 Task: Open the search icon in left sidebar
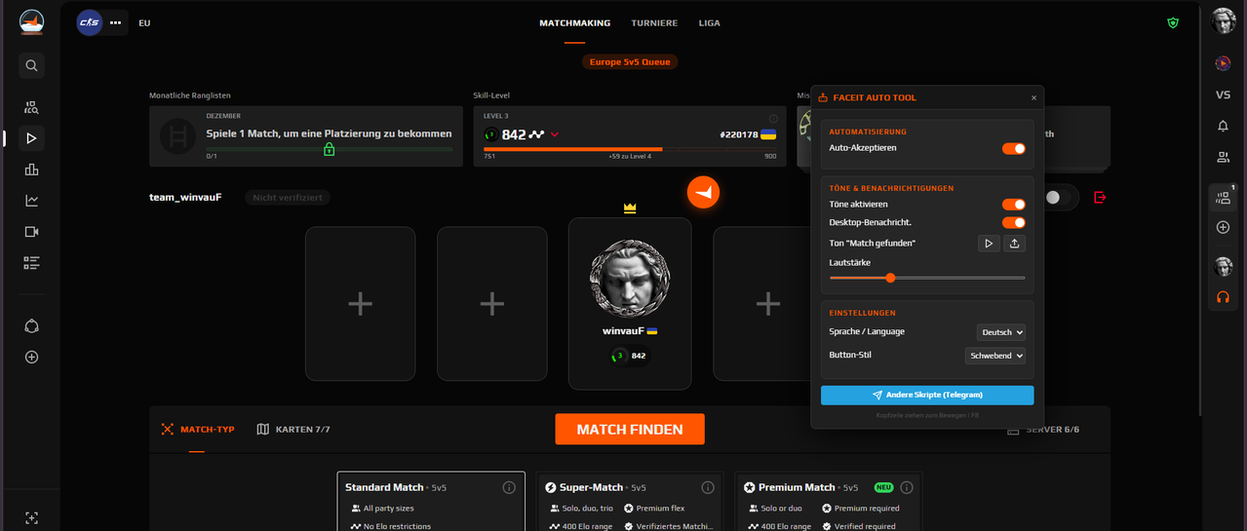point(31,65)
